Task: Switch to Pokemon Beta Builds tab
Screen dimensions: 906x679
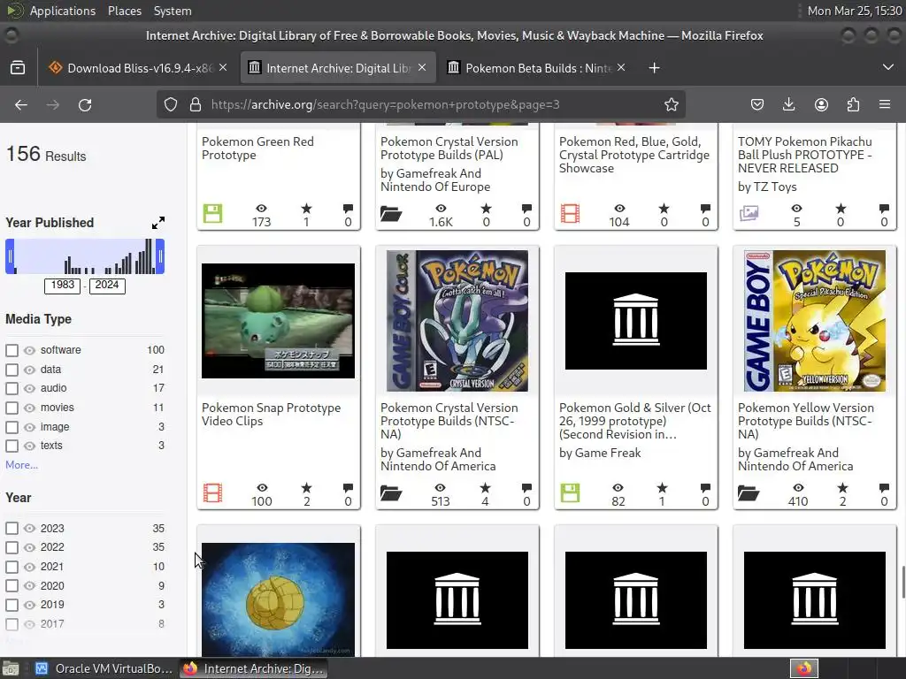Action: 538,67
